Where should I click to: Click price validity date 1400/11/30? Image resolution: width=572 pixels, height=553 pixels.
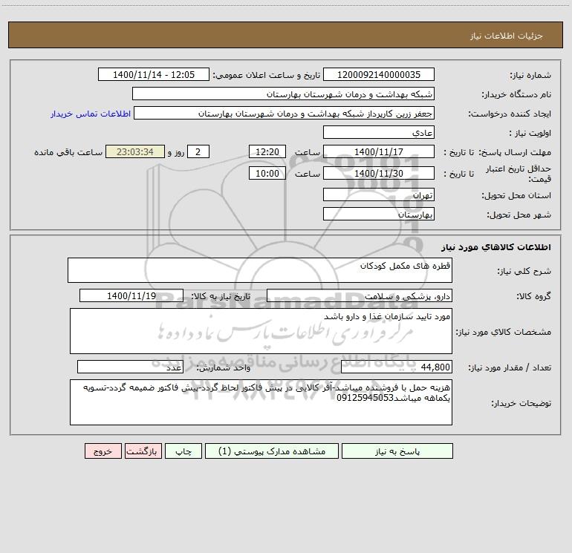379,174
